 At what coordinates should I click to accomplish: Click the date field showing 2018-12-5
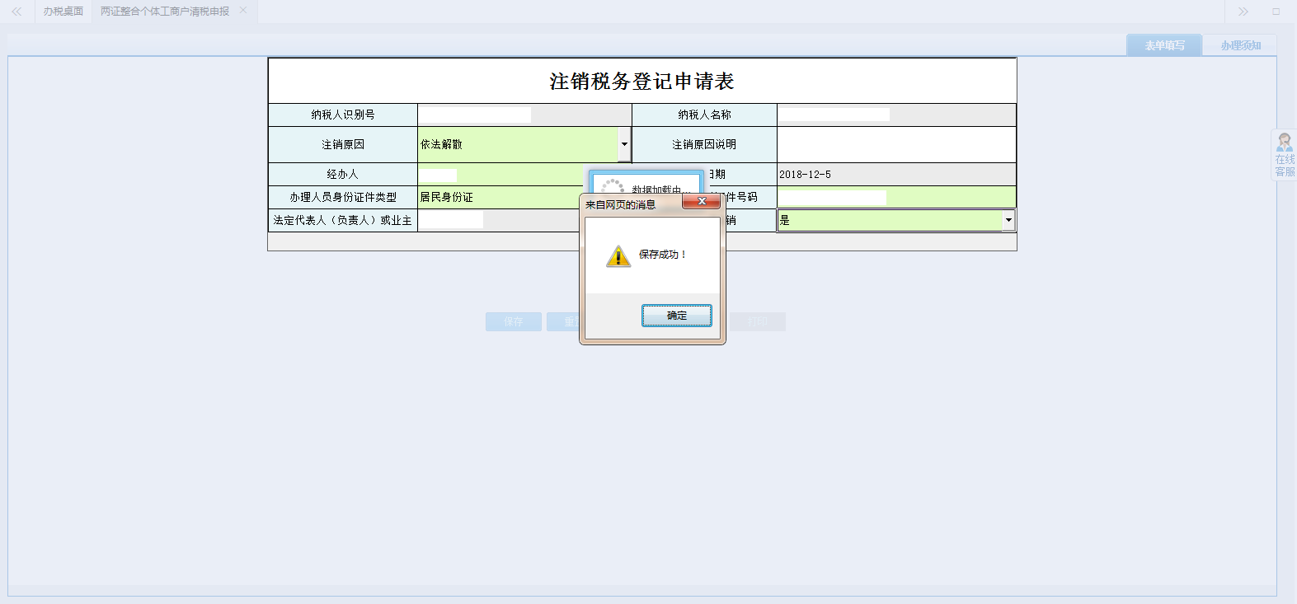(895, 174)
